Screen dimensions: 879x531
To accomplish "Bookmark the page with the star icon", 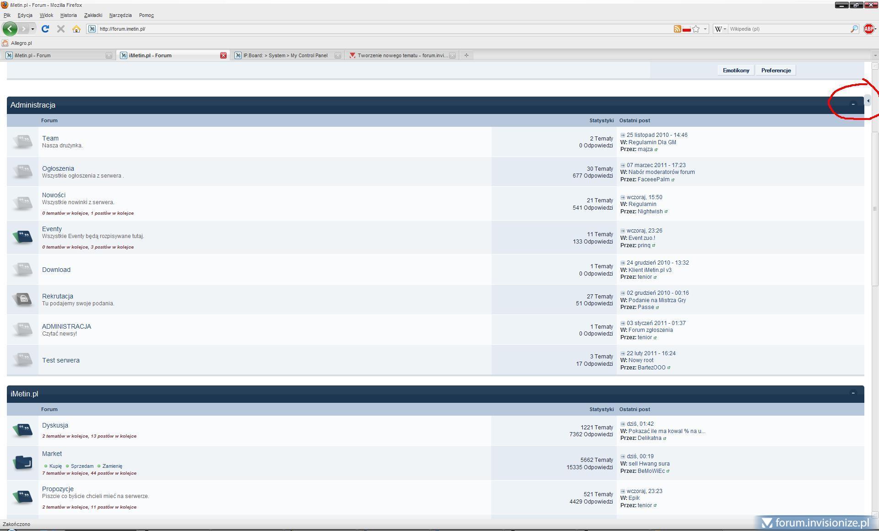I will pyautogui.click(x=696, y=29).
